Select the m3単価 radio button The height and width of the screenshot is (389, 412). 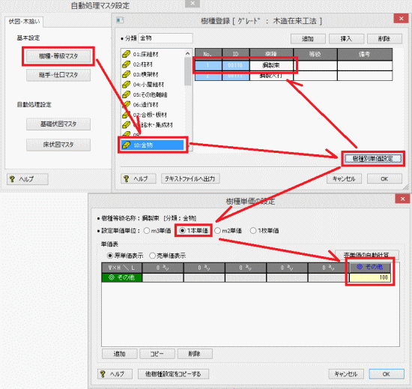[147, 231]
